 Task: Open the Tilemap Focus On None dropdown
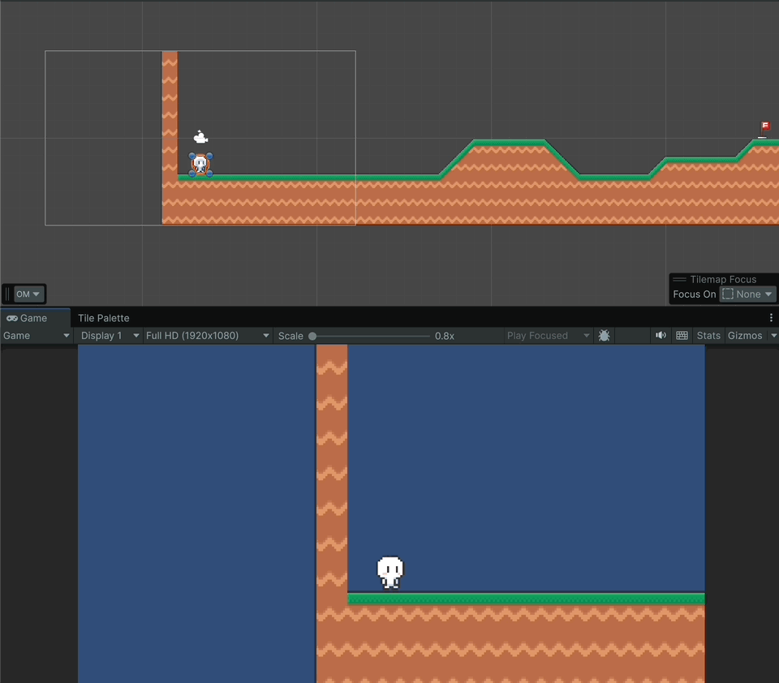pyautogui.click(x=747, y=294)
